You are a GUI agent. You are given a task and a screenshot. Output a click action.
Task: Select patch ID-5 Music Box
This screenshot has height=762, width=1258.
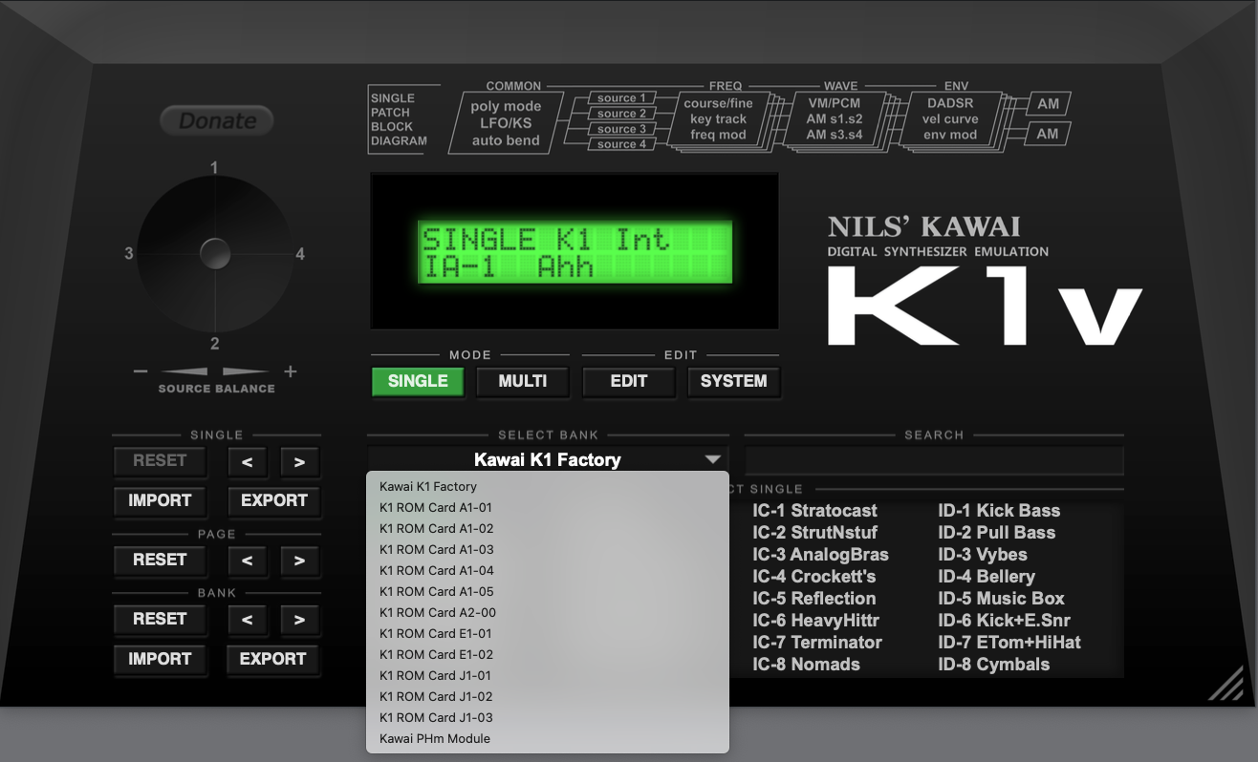point(1001,599)
